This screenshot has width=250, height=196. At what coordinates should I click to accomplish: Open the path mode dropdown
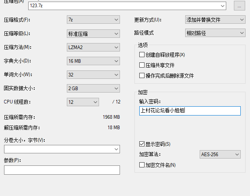pyautogui.click(x=215, y=33)
